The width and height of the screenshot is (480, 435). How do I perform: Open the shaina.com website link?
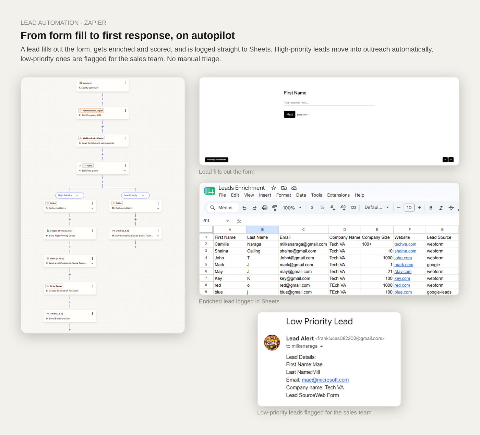pos(405,251)
